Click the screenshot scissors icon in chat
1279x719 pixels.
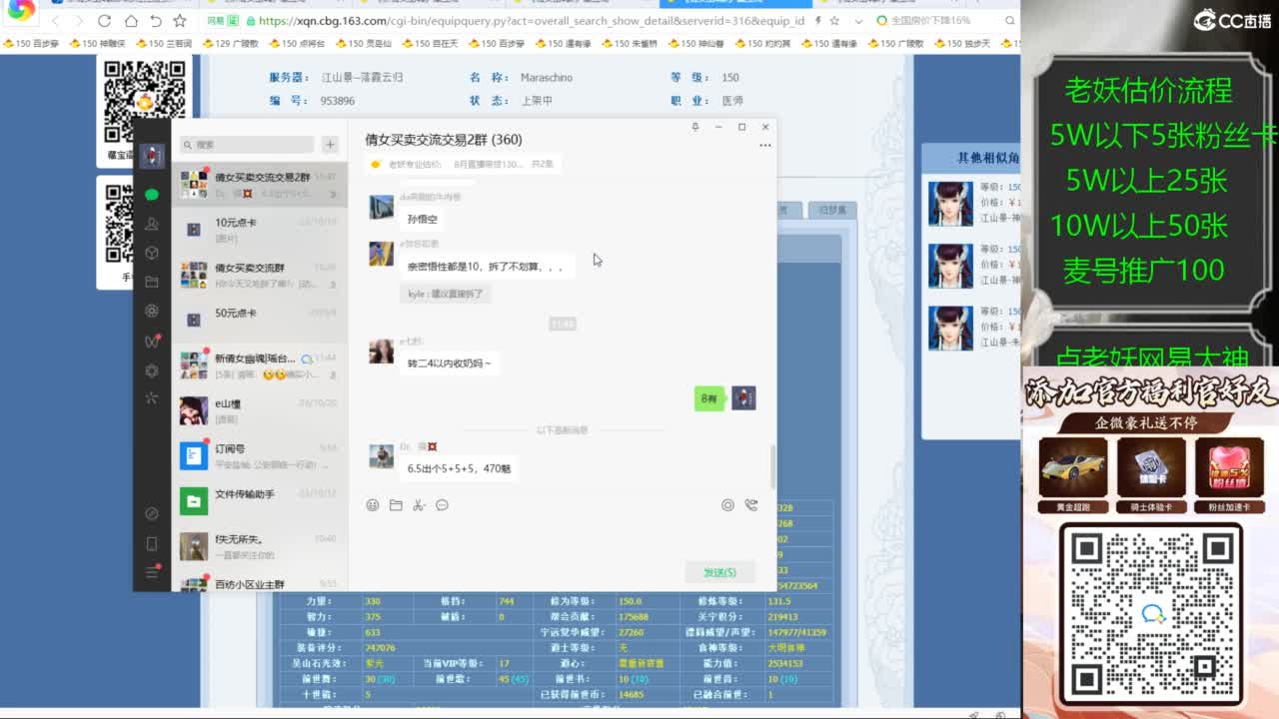pos(419,505)
